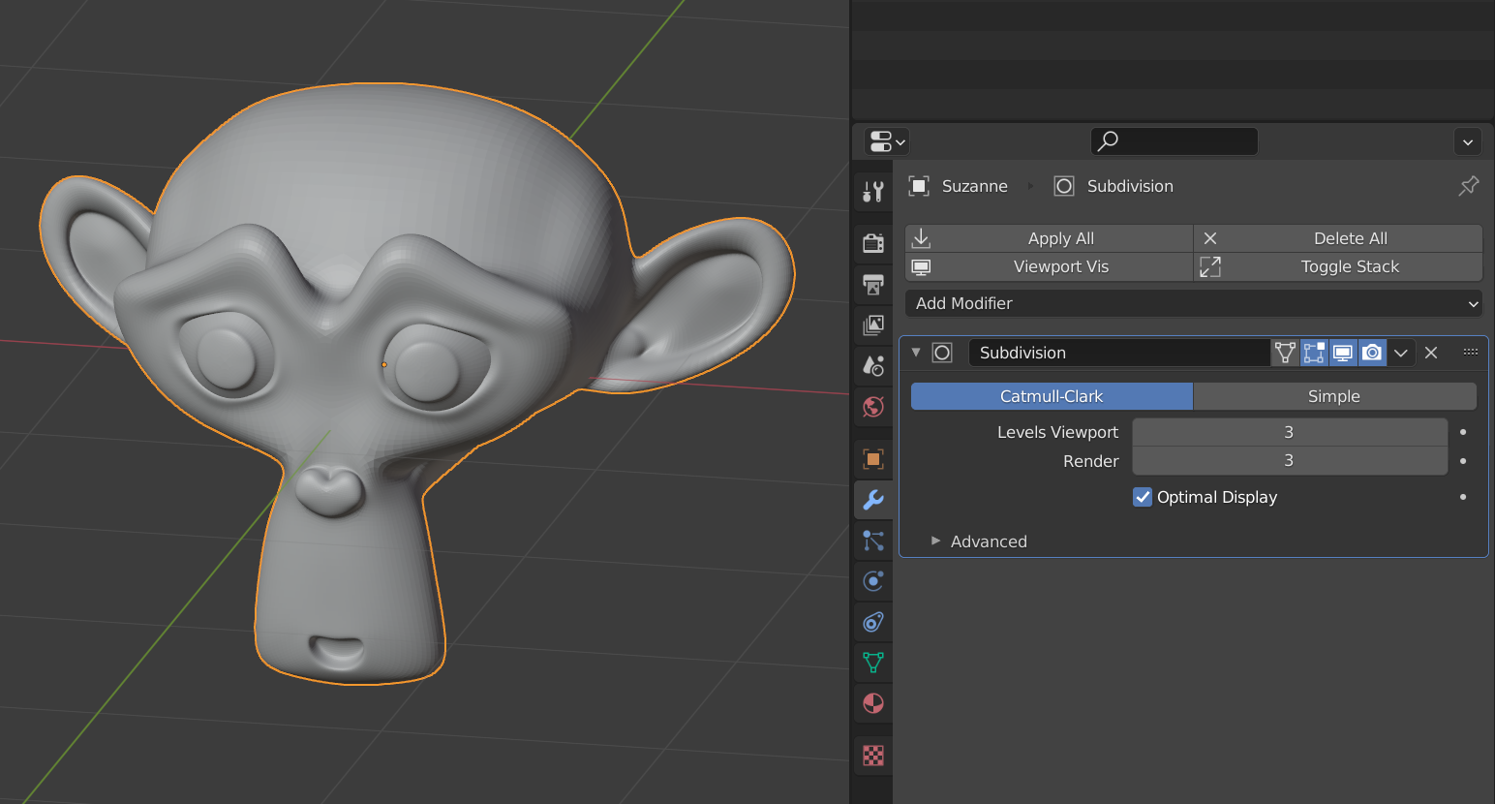This screenshot has height=804, width=1495.
Task: Click the "Suzanne" breadcrumb text
Action: pyautogui.click(x=975, y=186)
